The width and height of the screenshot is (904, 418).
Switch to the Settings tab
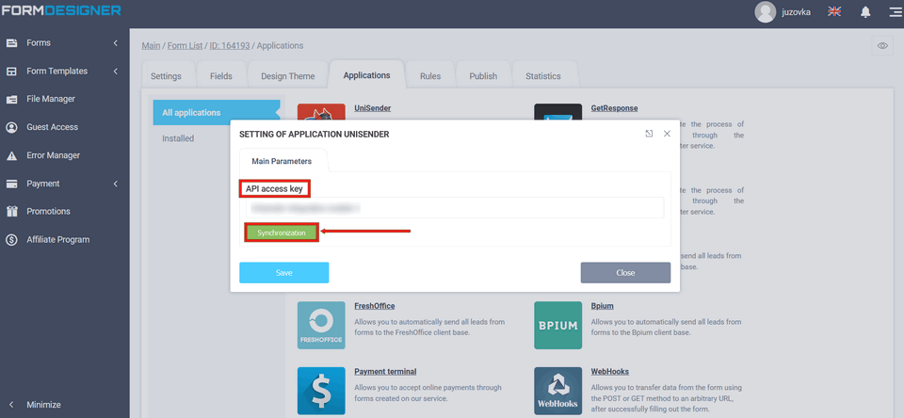(x=166, y=76)
